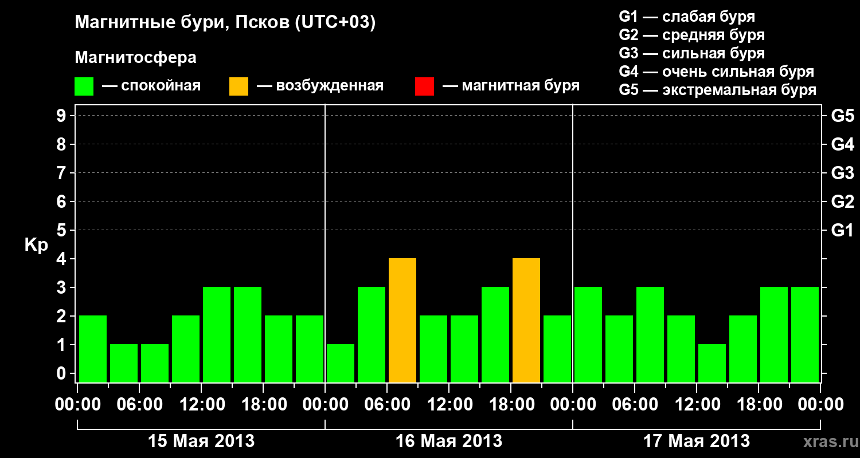Click the 15 May 15:00–18:00 bar, Kp 3
The width and height of the screenshot is (860, 458).
(x=248, y=335)
